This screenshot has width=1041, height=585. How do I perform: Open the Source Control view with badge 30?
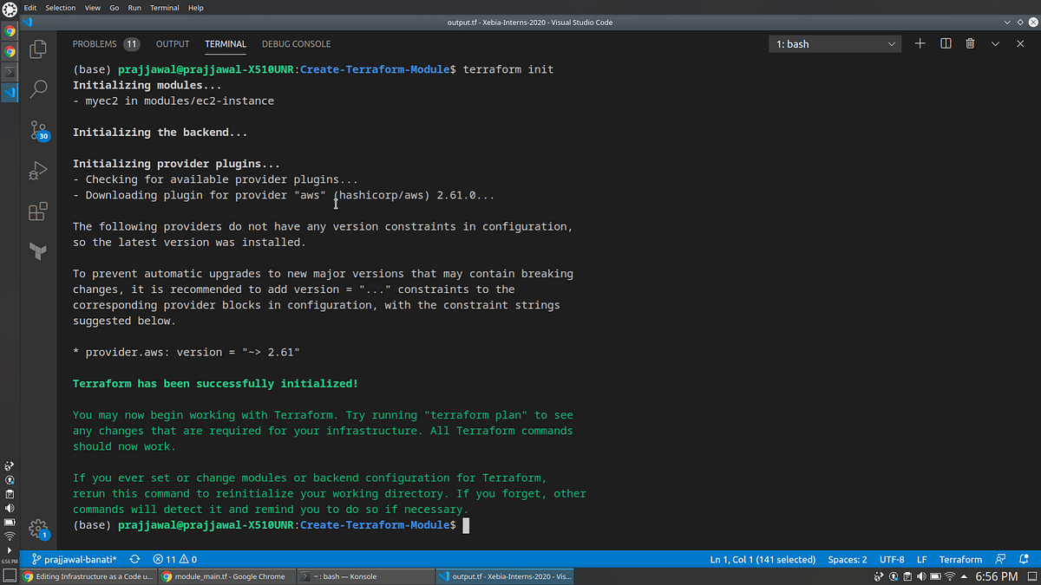(38, 130)
